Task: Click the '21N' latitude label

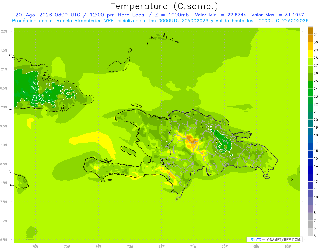Action: click(x=4, y=69)
